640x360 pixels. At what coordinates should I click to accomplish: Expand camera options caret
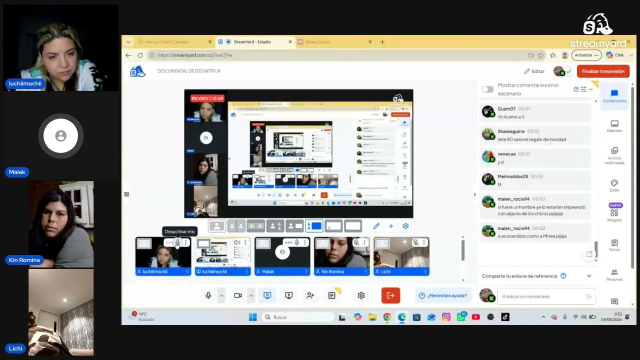(251, 295)
